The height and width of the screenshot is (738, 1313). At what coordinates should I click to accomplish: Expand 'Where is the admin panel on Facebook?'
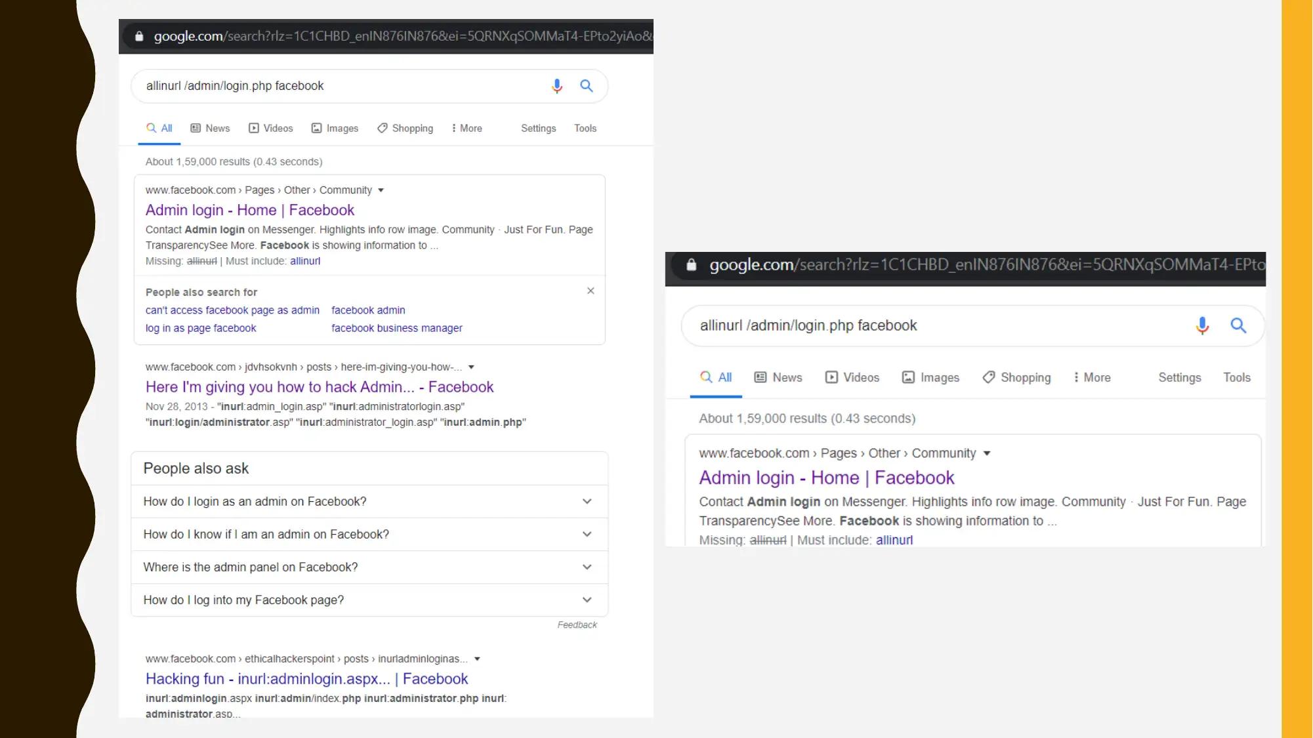tap(369, 567)
